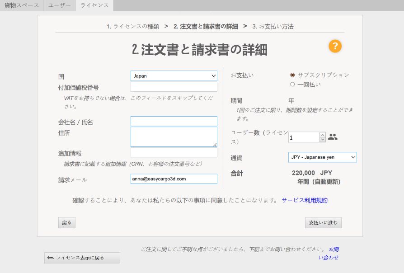The width and height of the screenshot is (404, 273).
Task: Decrease user count with down arrow
Action: [x=322, y=140]
